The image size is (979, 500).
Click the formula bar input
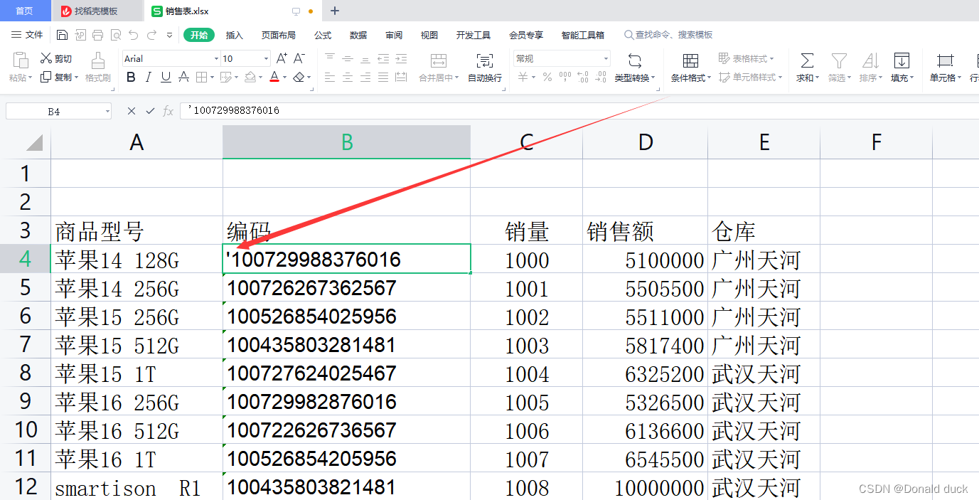579,111
